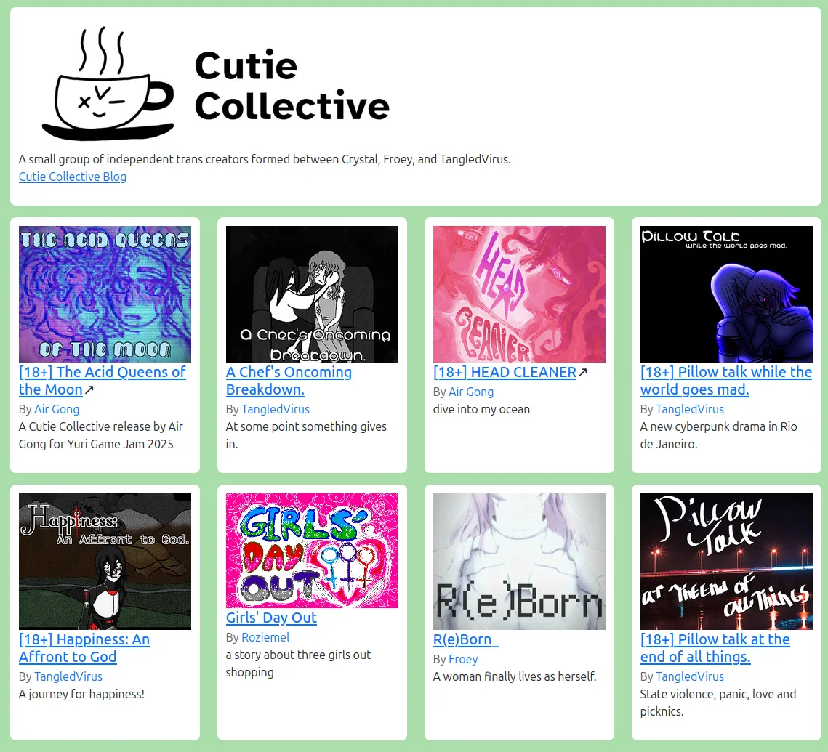Open Happiness: An Affront to God cover image
This screenshot has width=828, height=752.
click(105, 562)
